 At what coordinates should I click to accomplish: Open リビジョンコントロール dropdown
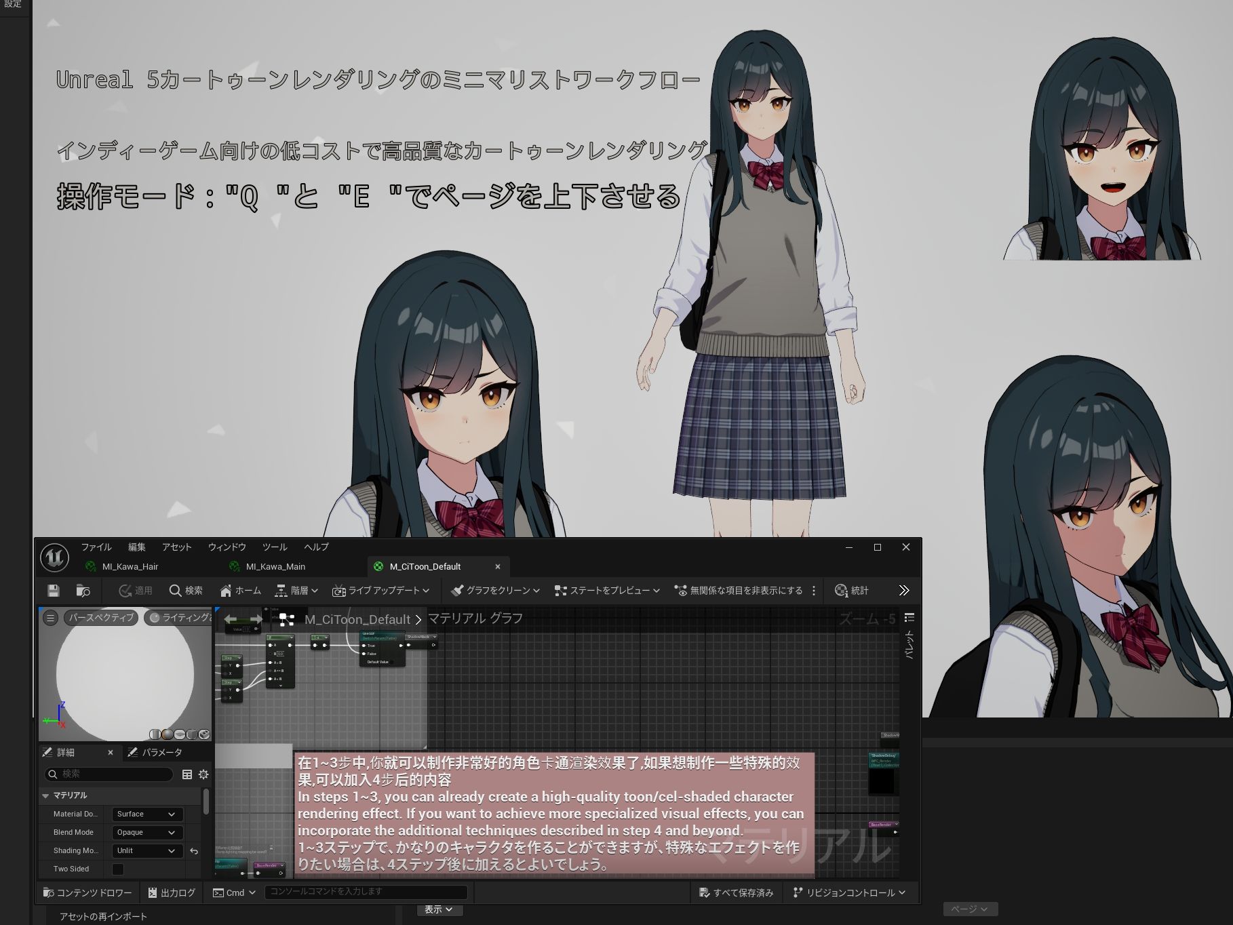click(x=849, y=892)
